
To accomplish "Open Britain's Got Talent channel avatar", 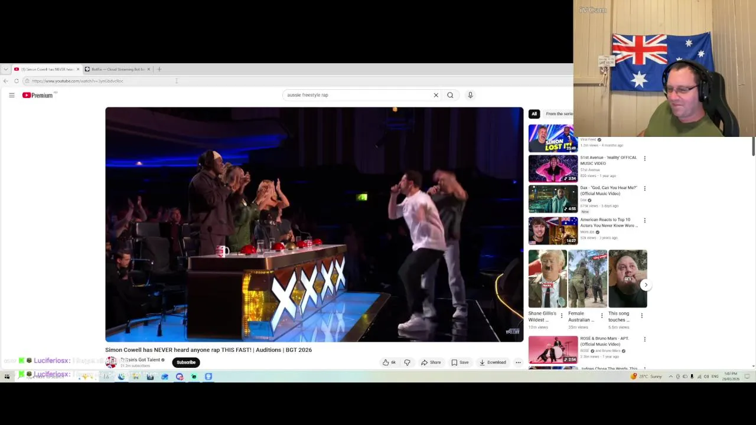I will (x=111, y=362).
